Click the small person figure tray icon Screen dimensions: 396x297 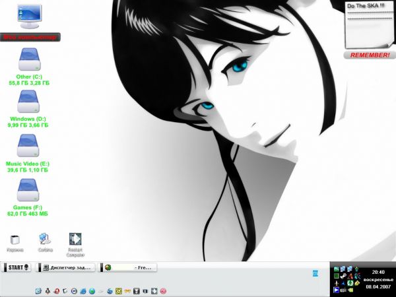pyautogui.click(x=357, y=269)
